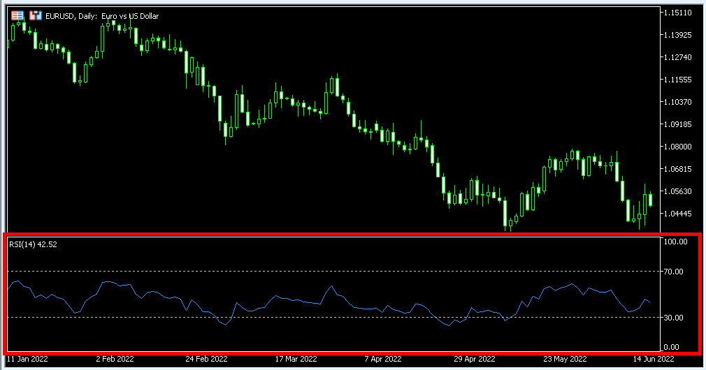Screen dimensions: 706x370
Task: Click the 2 Feb 2022 date label
Action: [115, 360]
